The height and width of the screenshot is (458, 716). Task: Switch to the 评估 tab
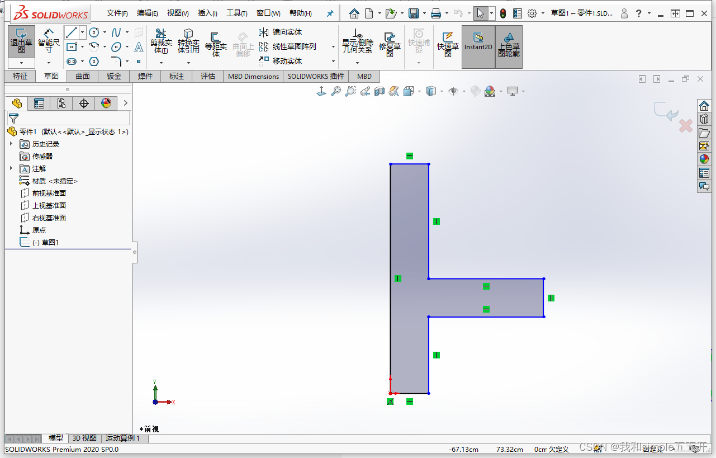tap(208, 76)
